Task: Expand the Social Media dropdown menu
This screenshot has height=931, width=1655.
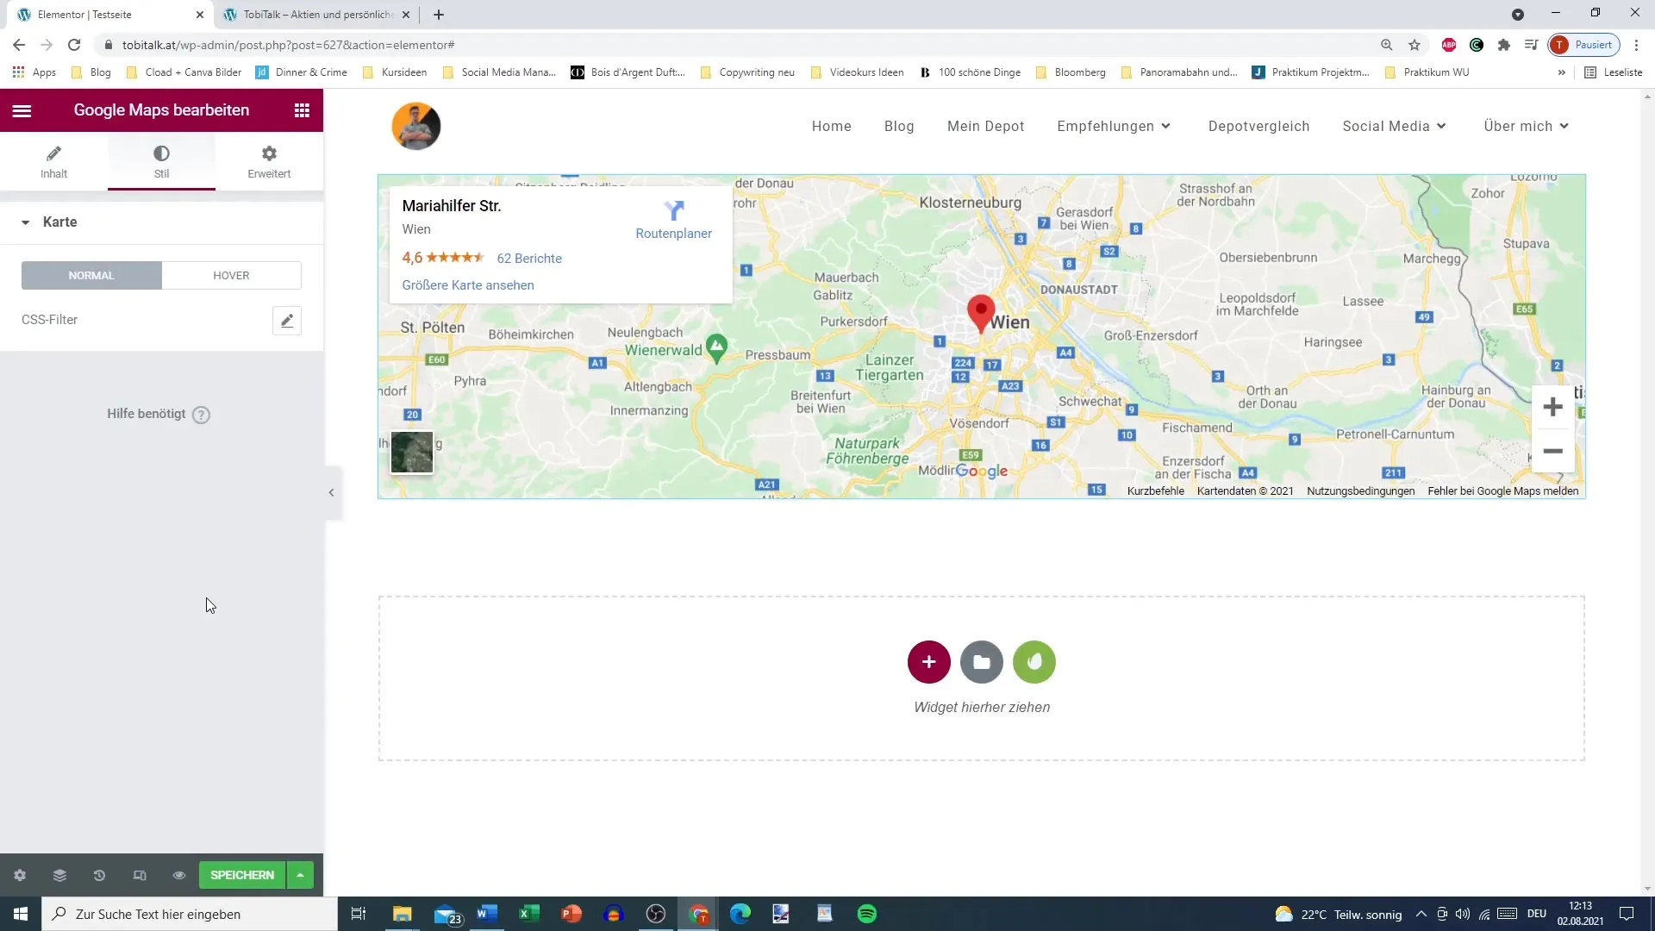Action: pyautogui.click(x=1394, y=126)
